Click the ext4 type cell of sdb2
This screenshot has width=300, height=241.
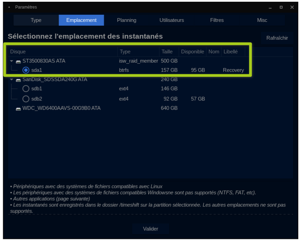(123, 99)
